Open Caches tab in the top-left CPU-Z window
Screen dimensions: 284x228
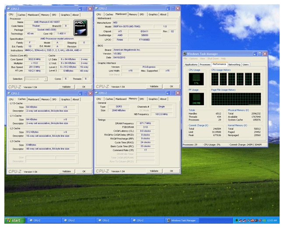[21, 15]
